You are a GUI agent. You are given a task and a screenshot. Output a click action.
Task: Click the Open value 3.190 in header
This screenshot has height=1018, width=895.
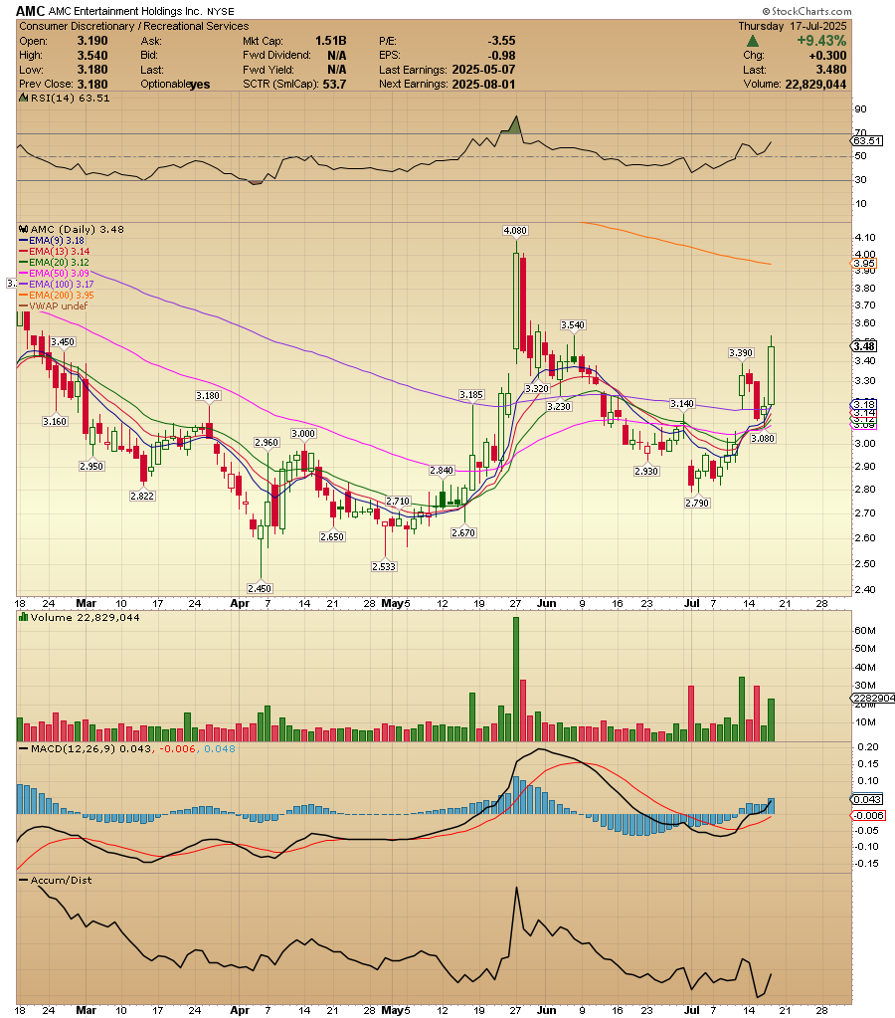tap(92, 40)
